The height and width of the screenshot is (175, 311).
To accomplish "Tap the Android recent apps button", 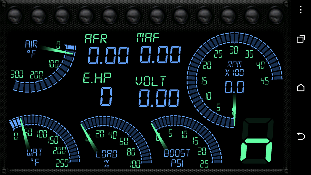I will 301,39.
